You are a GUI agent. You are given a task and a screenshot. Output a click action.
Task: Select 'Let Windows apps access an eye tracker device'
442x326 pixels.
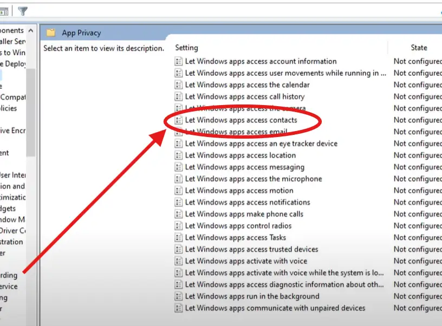coord(261,144)
